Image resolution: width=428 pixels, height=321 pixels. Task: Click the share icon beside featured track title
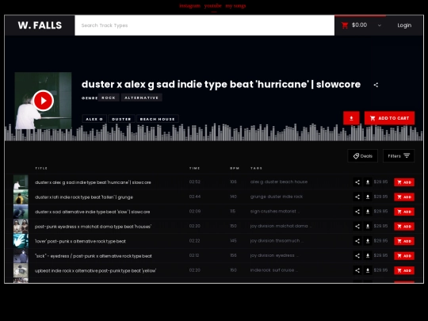[x=376, y=85]
